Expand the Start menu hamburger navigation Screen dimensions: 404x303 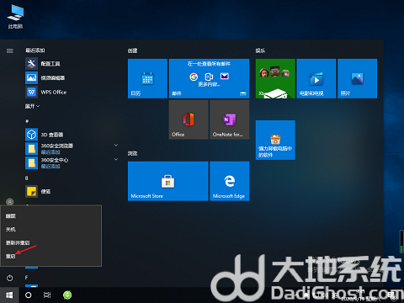coord(10,50)
